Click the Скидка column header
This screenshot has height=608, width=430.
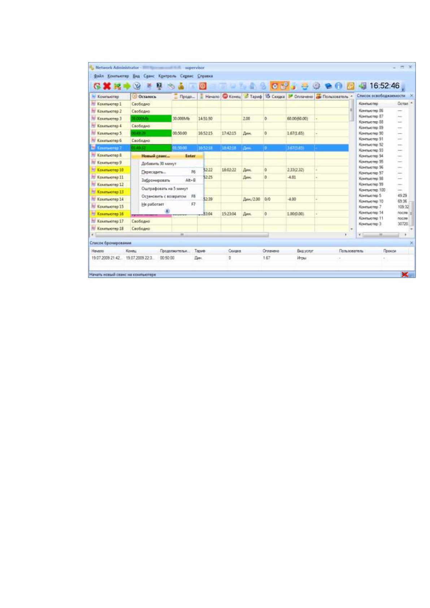click(275, 96)
